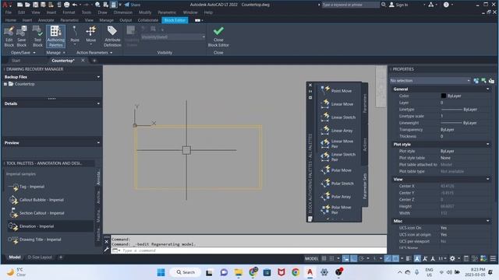Toggle drawing grid display in status bar
Image resolution: width=499 pixels, height=280 pixels.
point(324,259)
